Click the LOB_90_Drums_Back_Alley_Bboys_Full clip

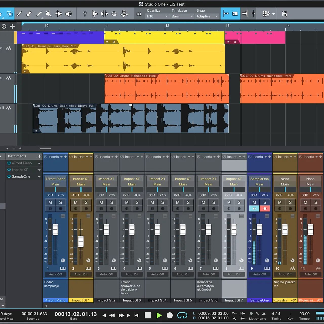coord(131,118)
